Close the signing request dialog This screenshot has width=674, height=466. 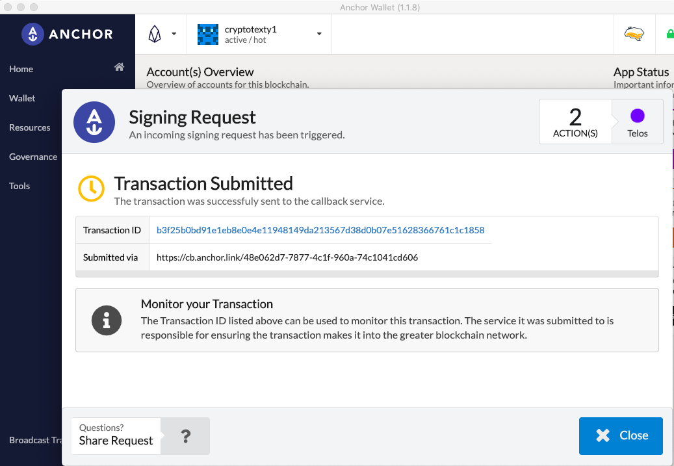621,435
